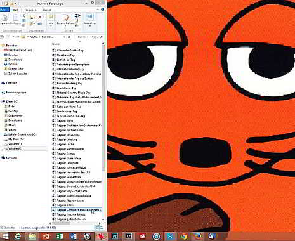Select file Tag der Kamera
This screenshot has width=295, height=241.
pos(66,153)
